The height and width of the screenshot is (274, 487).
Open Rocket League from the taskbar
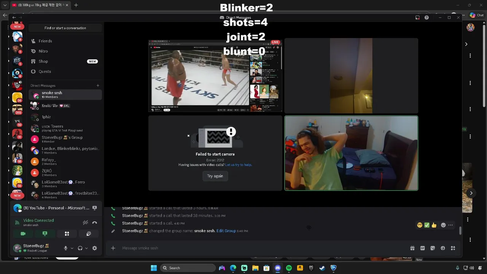coord(333,268)
